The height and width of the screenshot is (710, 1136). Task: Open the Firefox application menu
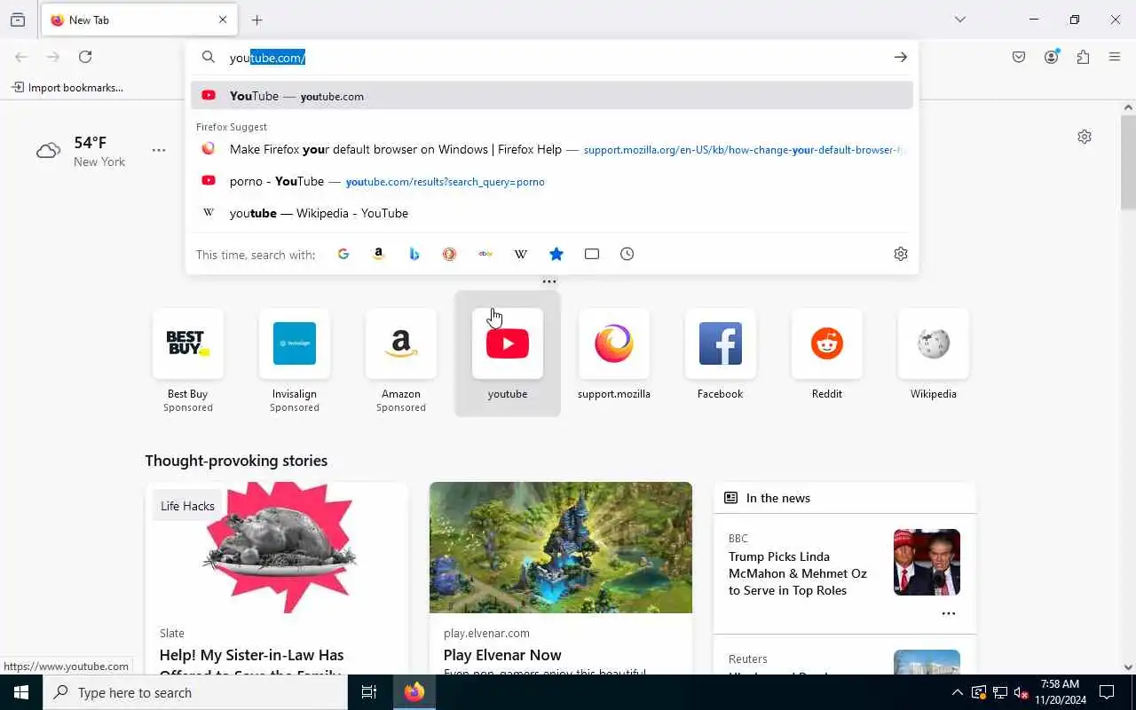coord(1115,57)
